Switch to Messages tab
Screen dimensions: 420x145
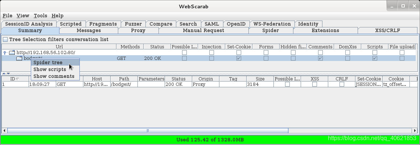click(x=88, y=30)
